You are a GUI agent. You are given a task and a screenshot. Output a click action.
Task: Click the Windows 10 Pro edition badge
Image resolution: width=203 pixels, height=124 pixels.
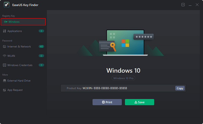tap(123, 78)
